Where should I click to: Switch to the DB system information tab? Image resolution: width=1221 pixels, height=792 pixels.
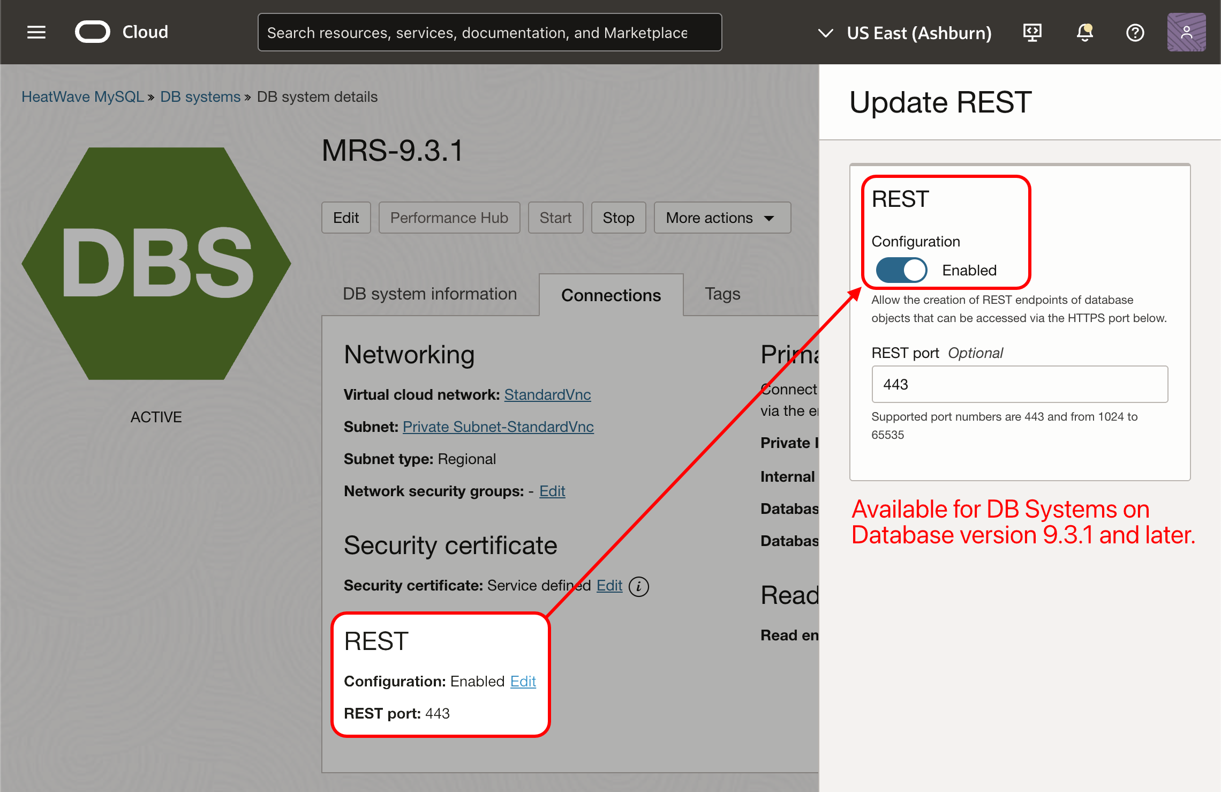pos(429,294)
